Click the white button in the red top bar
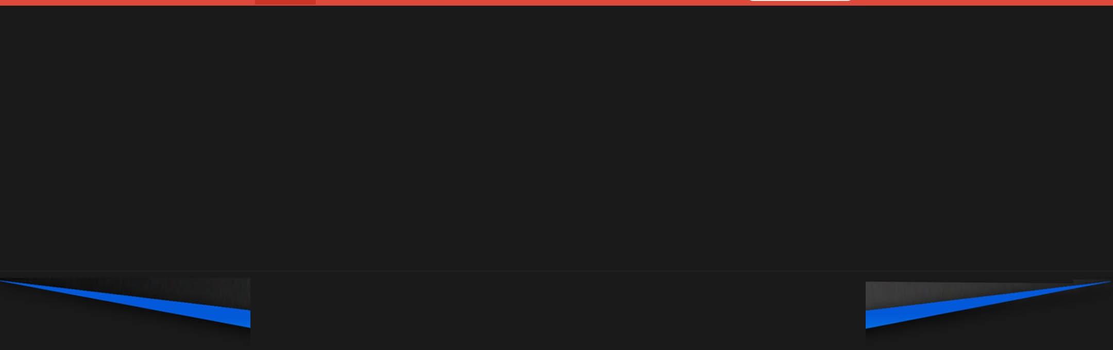This screenshot has height=350, width=1113. 800,1
